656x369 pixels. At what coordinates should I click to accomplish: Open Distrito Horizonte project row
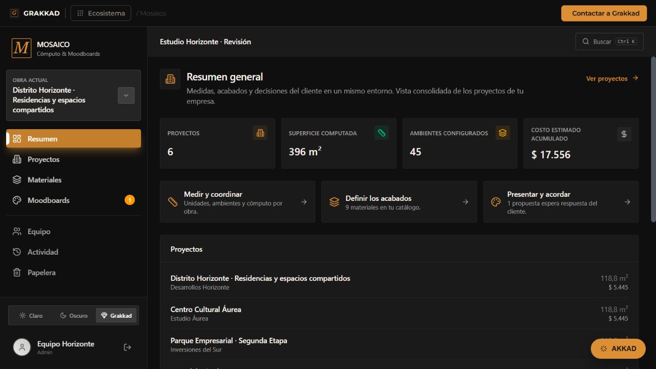(399, 282)
